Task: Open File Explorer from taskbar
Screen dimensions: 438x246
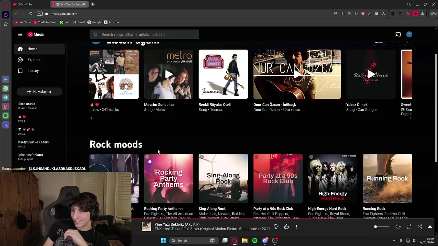Action: tap(245, 241)
